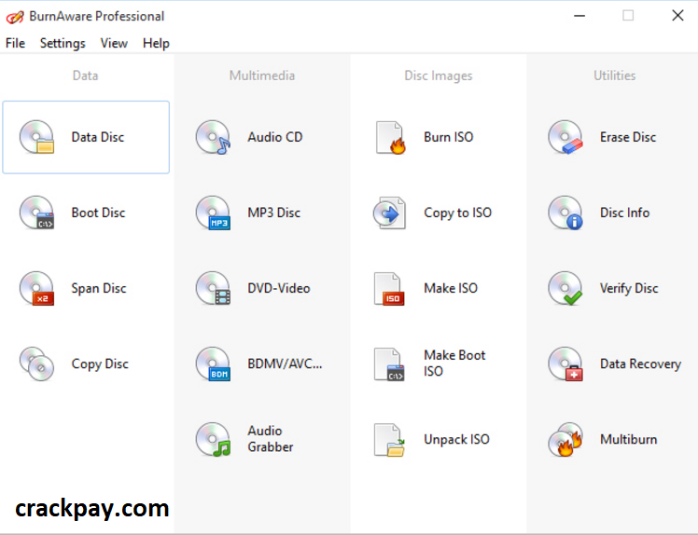Click the Make ISO label
This screenshot has width=698, height=535.
pyautogui.click(x=451, y=288)
